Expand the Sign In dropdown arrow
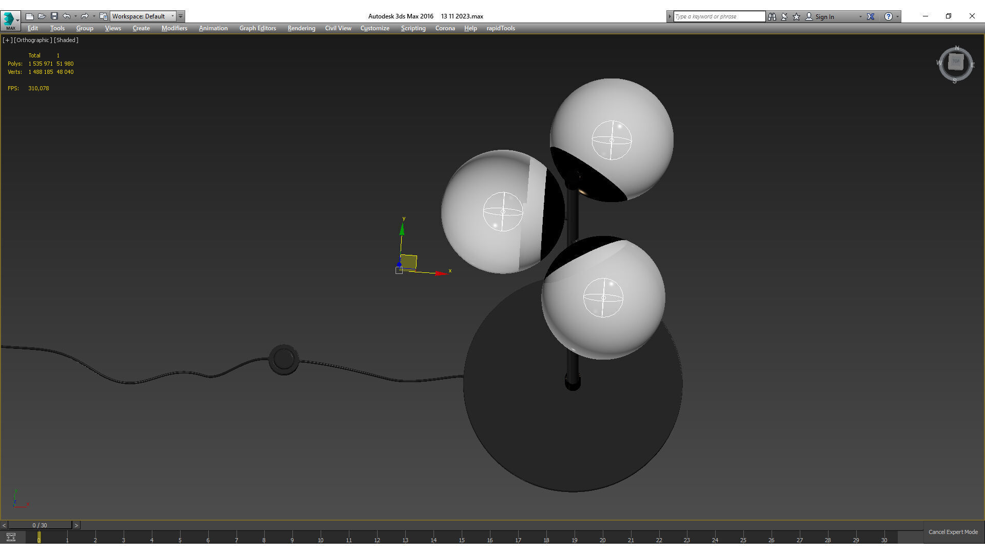985x554 pixels. pyautogui.click(x=860, y=16)
